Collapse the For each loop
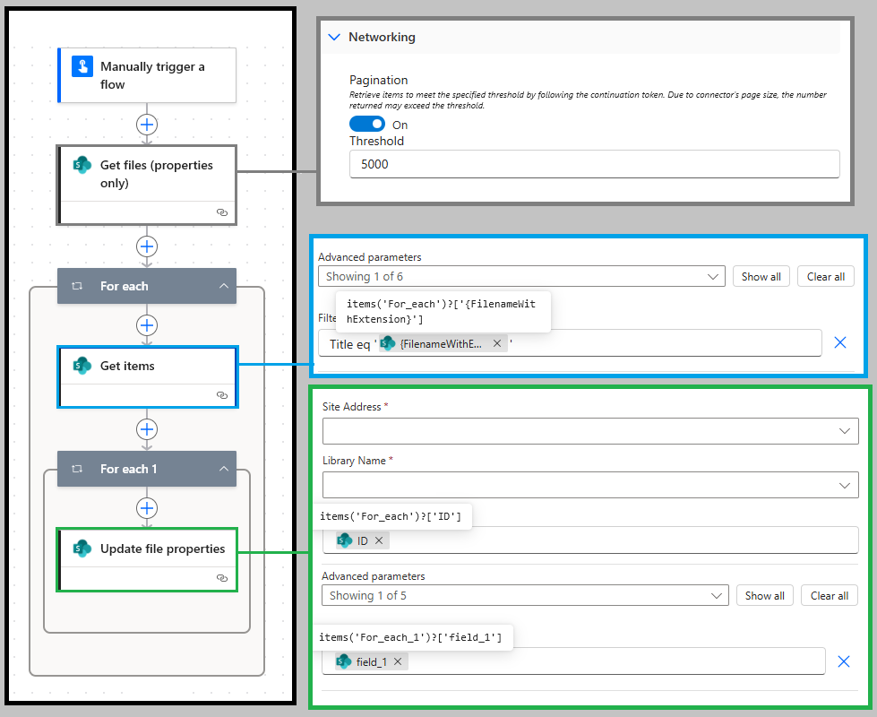 coord(223,286)
